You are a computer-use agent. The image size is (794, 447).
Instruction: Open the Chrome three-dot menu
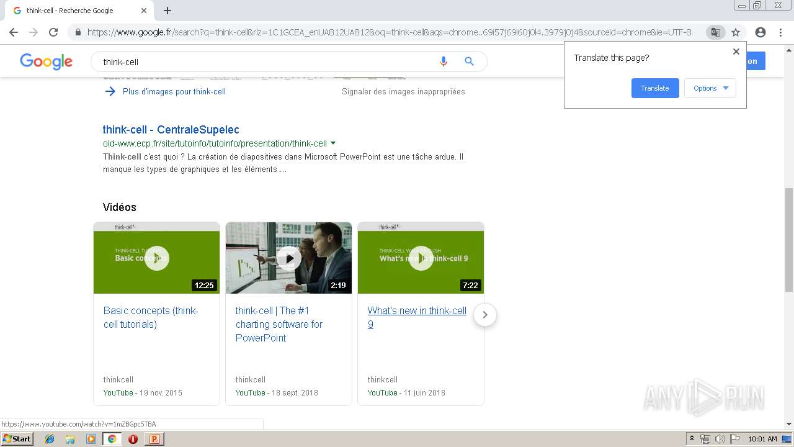(x=780, y=32)
